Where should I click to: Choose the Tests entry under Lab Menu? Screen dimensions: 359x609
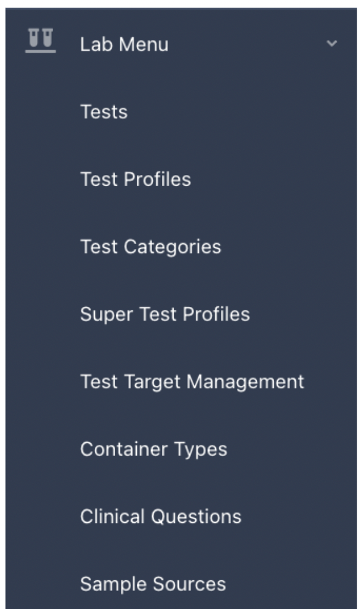tap(104, 112)
